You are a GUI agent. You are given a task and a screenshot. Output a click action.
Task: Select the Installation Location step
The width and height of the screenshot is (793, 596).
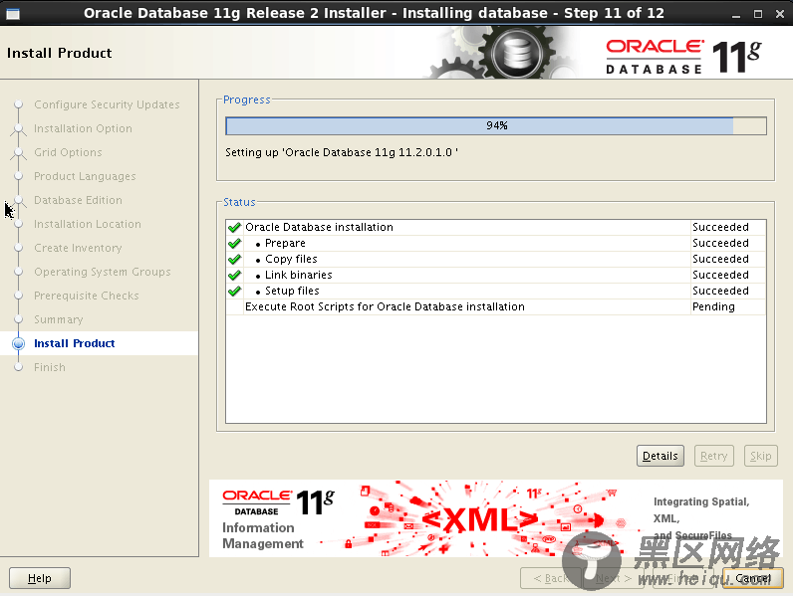point(88,224)
